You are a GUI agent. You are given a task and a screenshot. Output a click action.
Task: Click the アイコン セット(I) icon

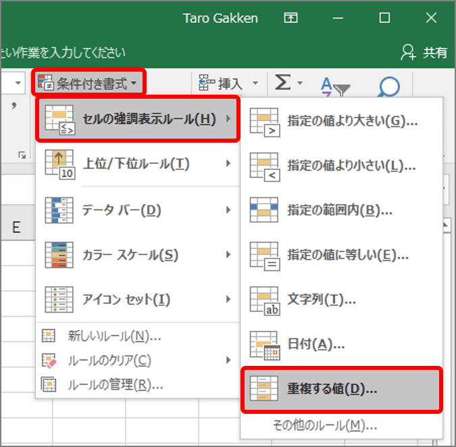tap(59, 299)
